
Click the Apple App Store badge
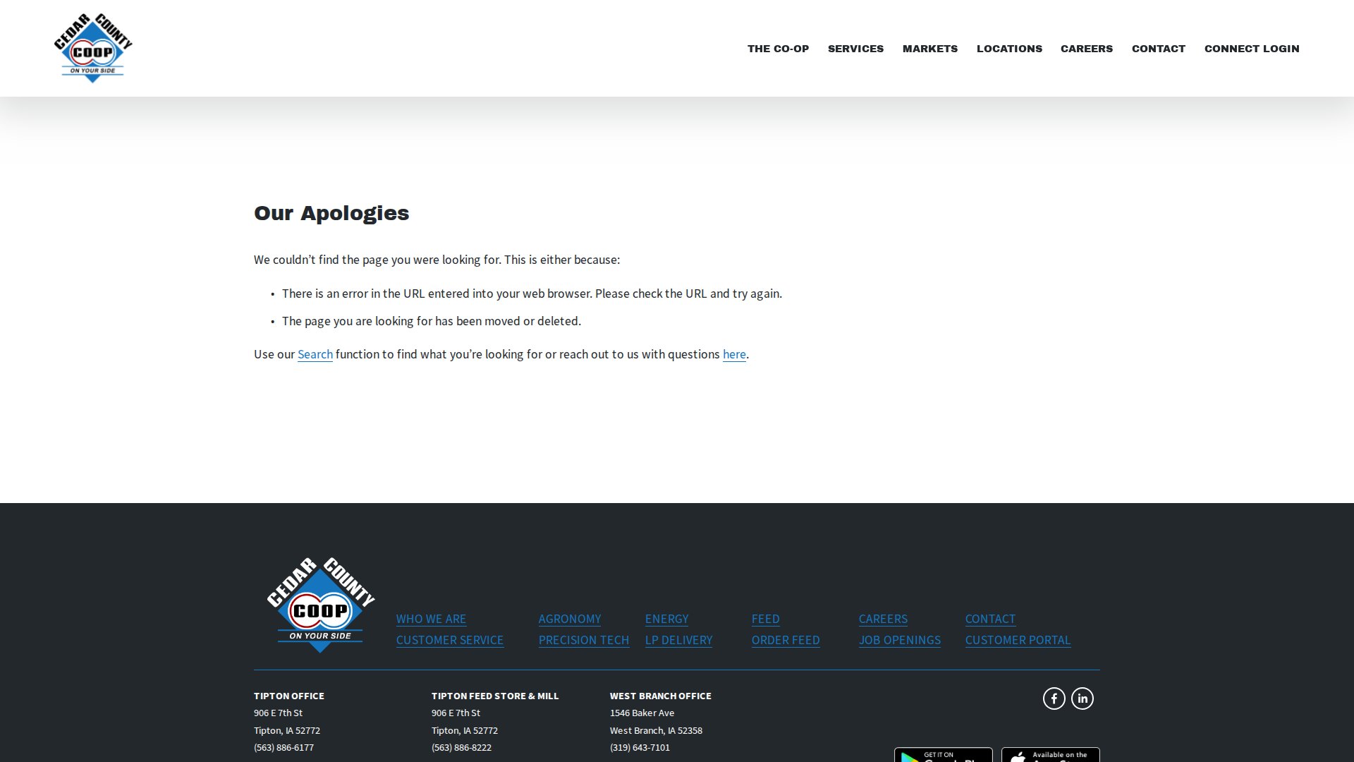(x=1050, y=755)
